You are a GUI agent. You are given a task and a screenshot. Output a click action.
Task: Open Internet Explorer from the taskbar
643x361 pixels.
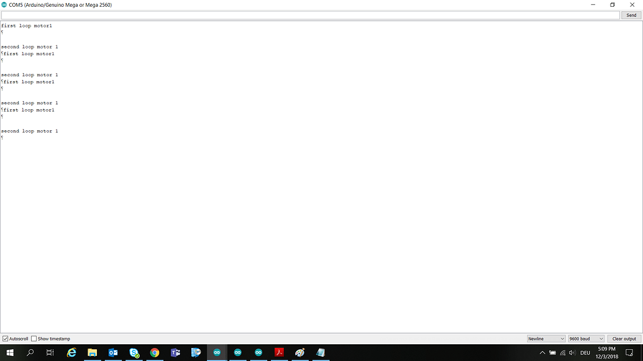tap(71, 352)
